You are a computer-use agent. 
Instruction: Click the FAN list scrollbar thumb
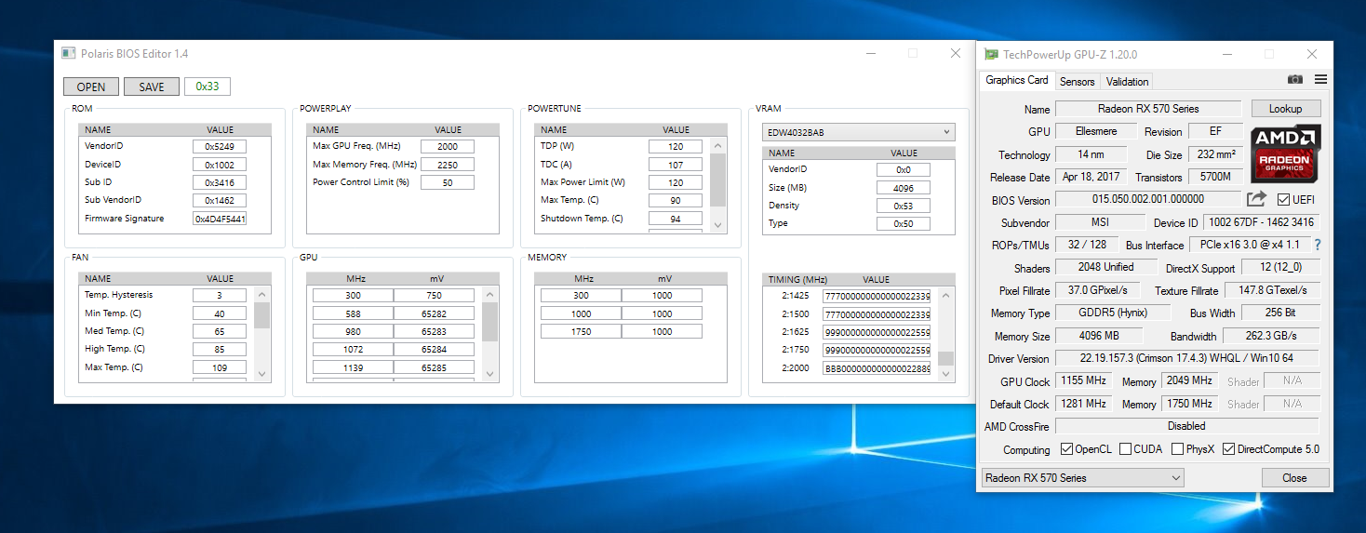pyautogui.click(x=261, y=314)
